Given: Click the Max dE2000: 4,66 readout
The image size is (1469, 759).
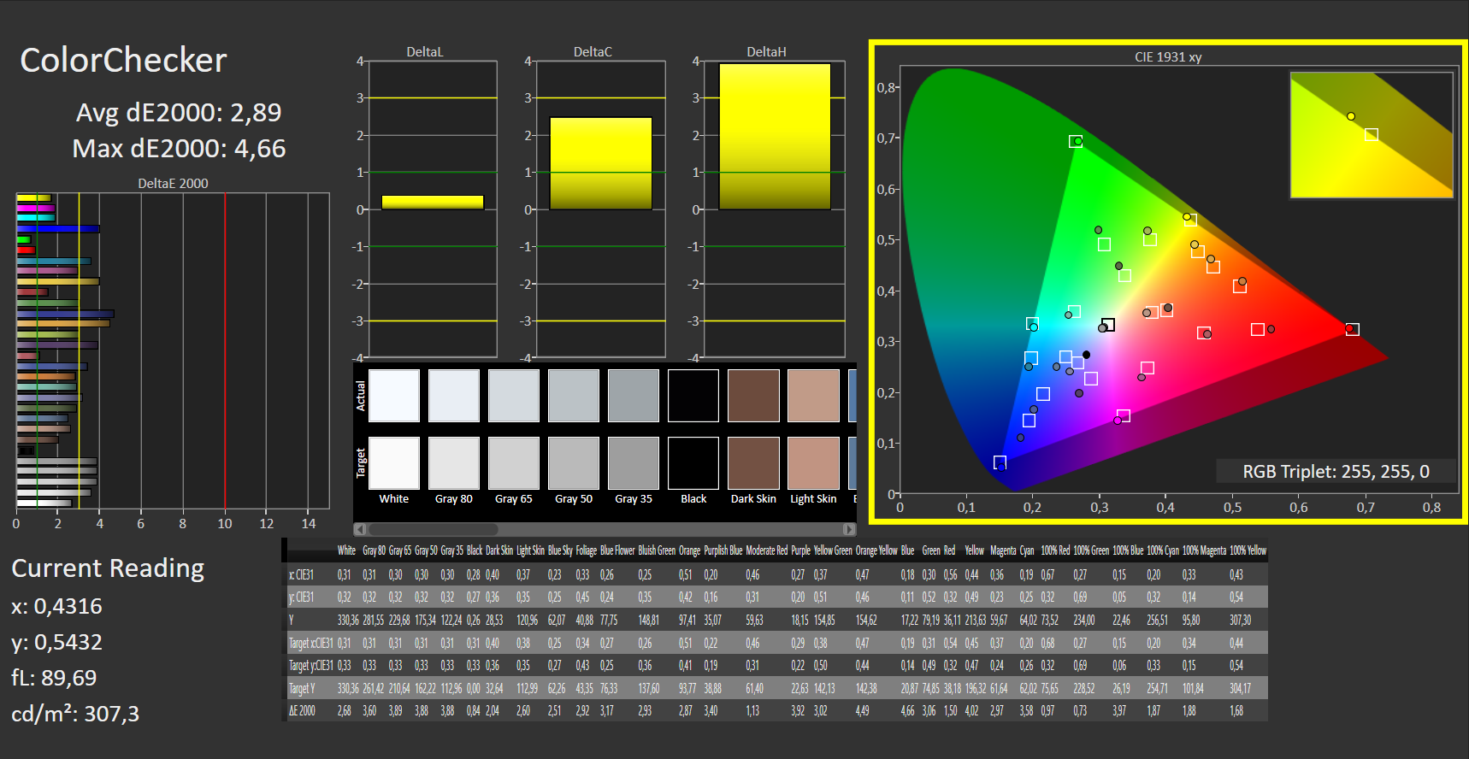Looking at the screenshot, I should (179, 148).
